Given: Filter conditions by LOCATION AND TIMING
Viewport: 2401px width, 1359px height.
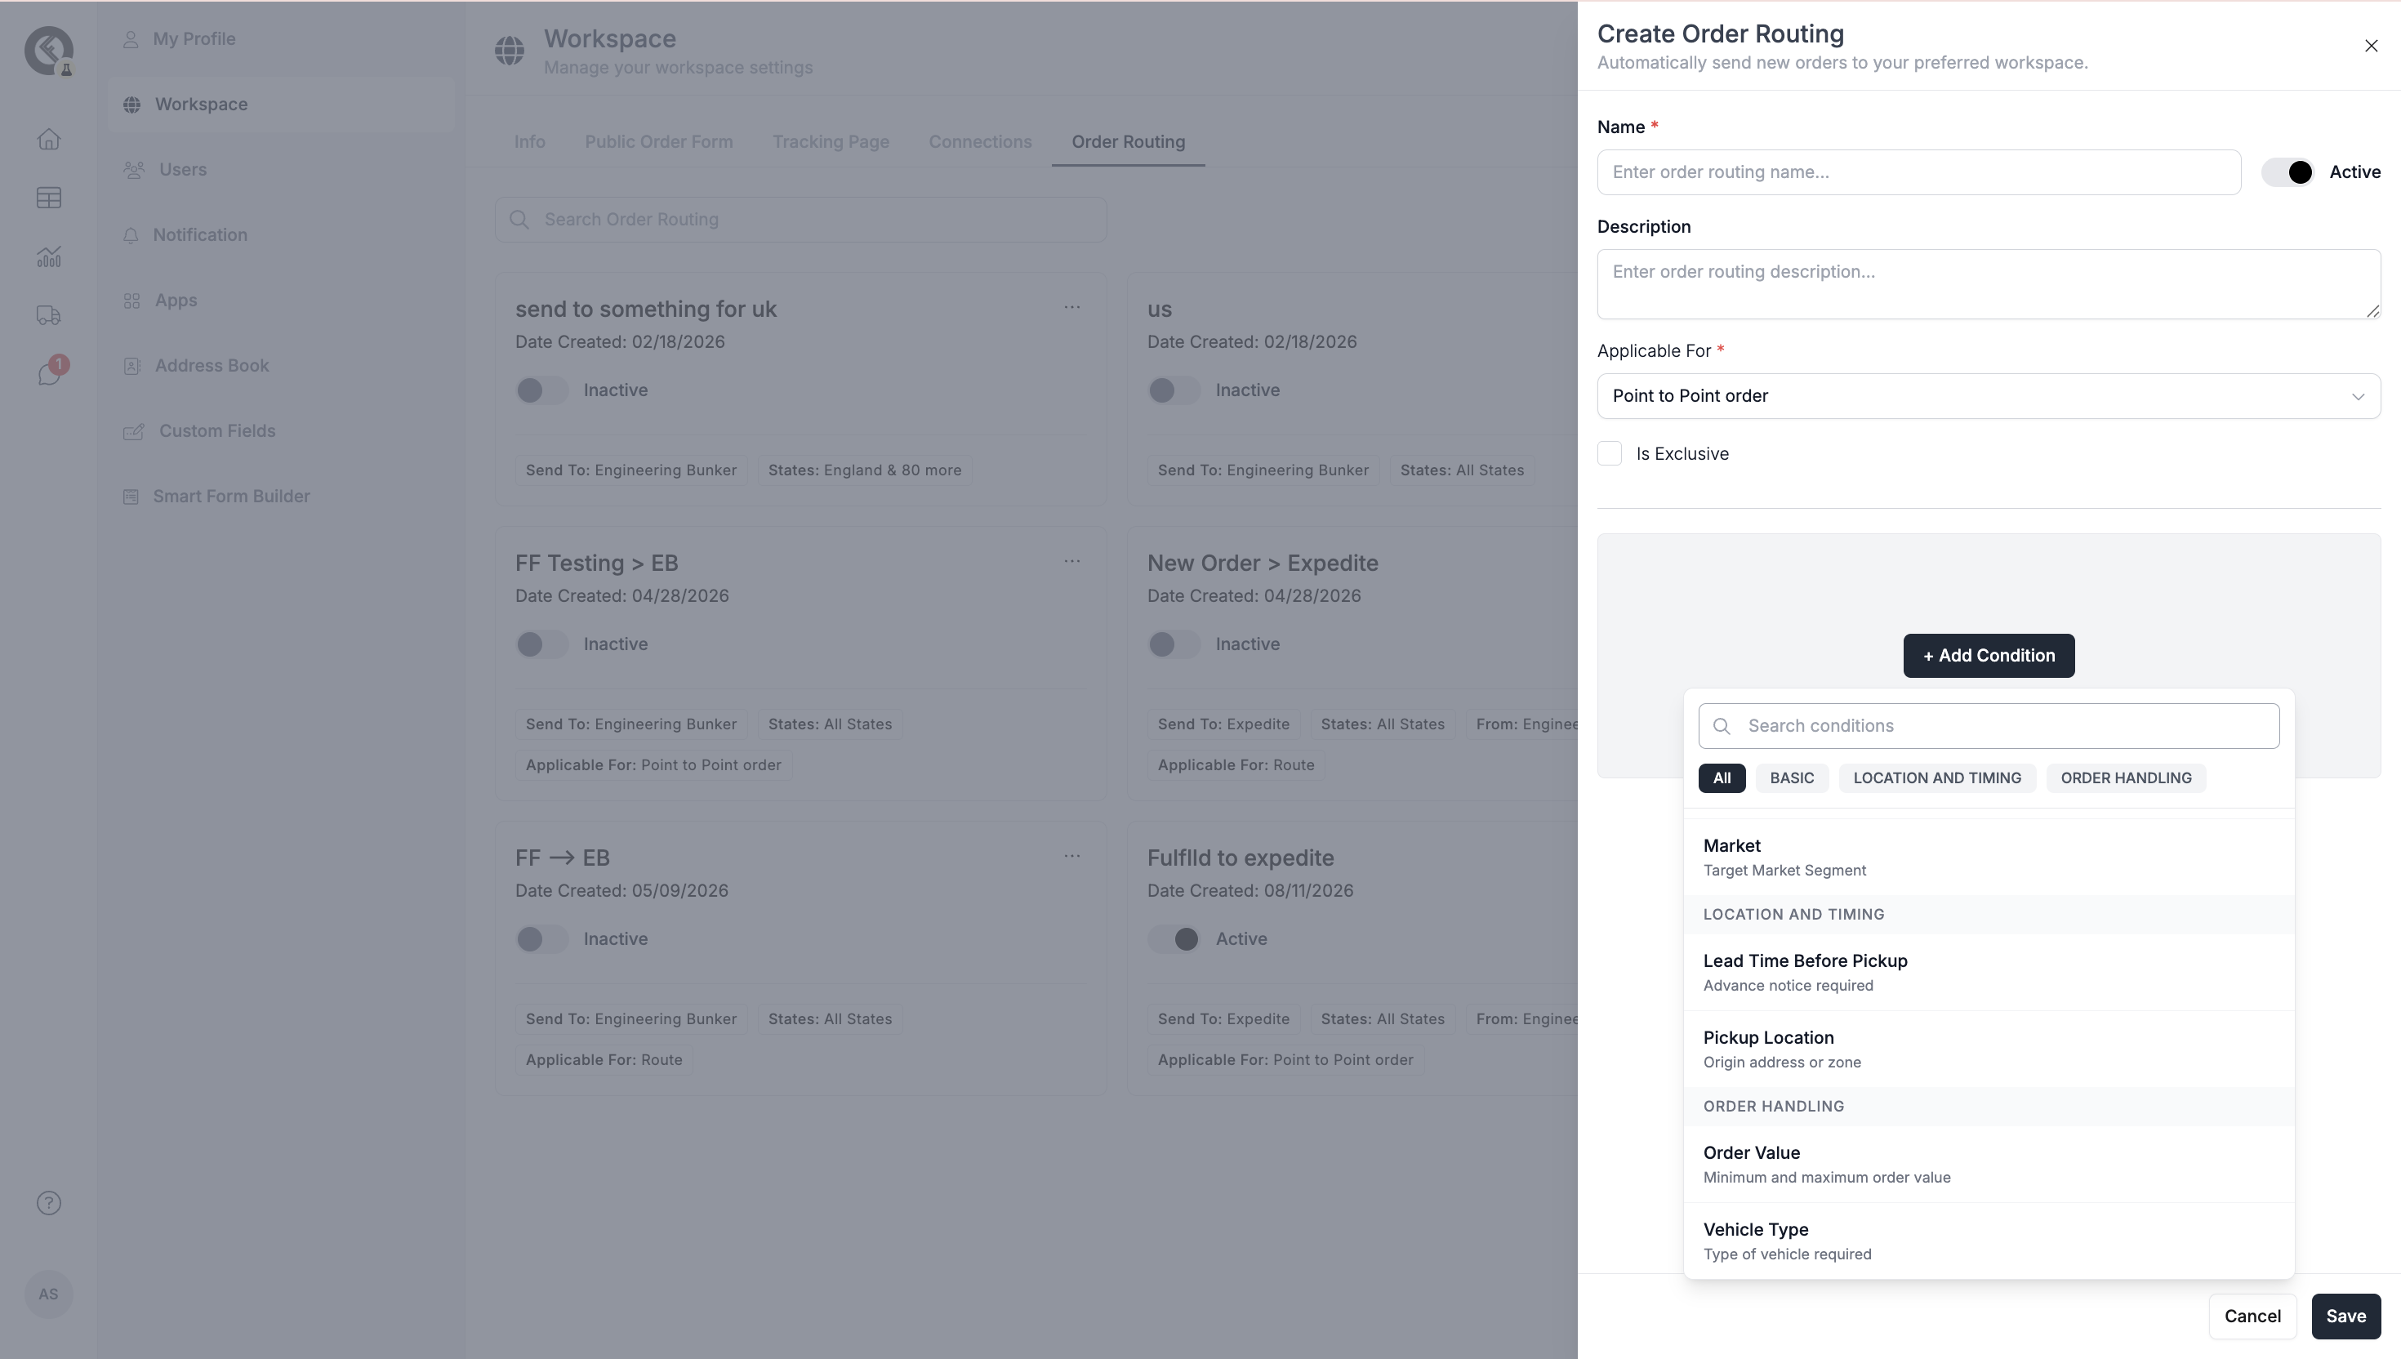Looking at the screenshot, I should pos(1937,778).
